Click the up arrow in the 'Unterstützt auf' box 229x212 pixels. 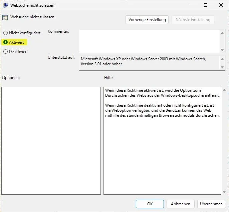tap(223, 59)
